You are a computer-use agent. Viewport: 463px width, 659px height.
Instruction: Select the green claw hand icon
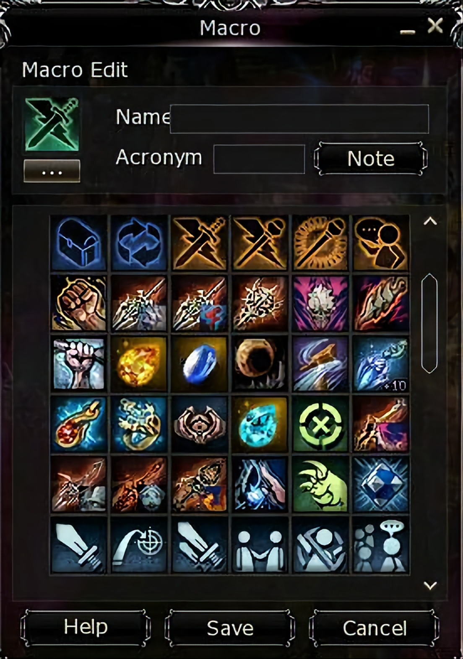[320, 484]
